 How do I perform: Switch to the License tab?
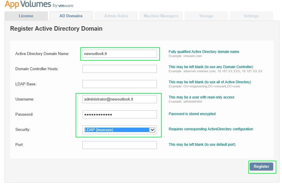(26, 16)
